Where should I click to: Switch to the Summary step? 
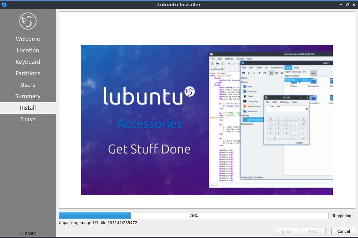28,96
